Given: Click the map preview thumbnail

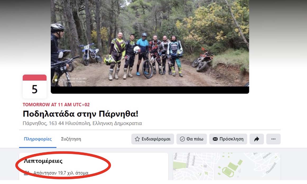Looking at the screenshot, I should tap(227, 166).
